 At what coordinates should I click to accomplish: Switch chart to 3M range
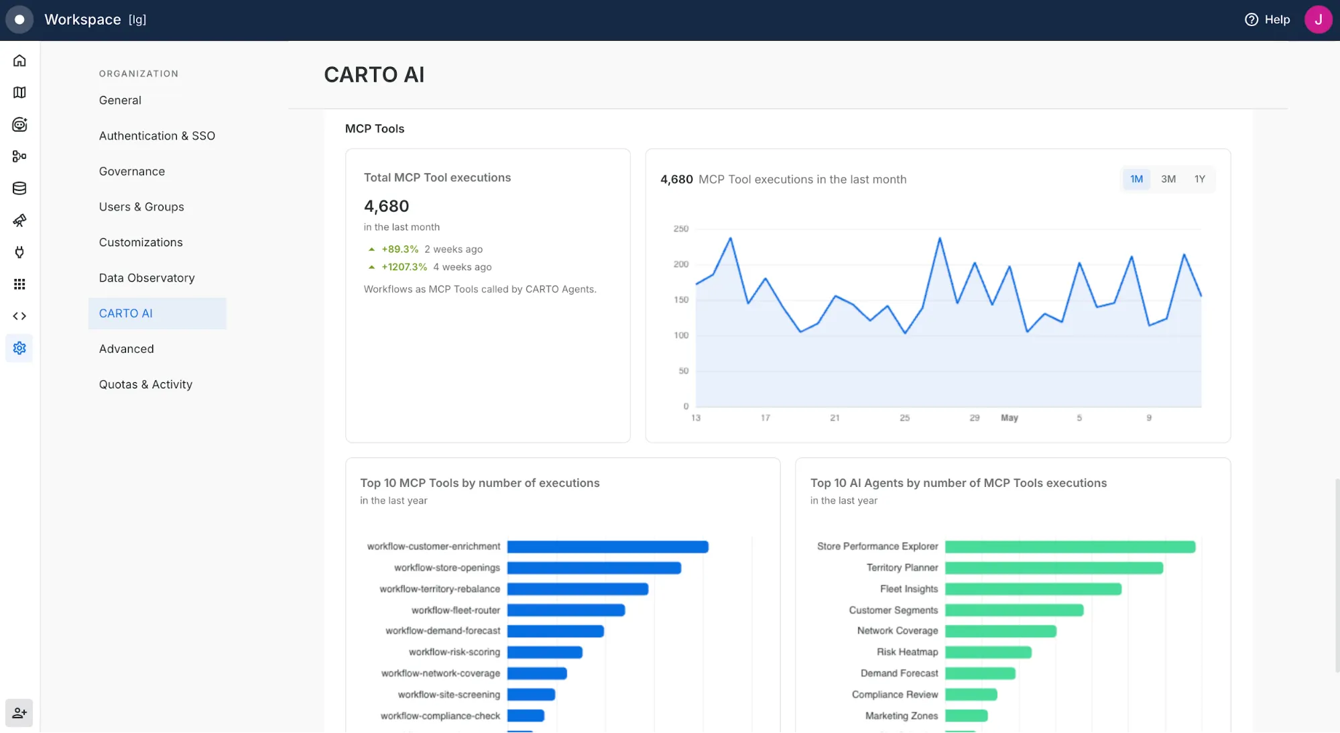coord(1168,179)
